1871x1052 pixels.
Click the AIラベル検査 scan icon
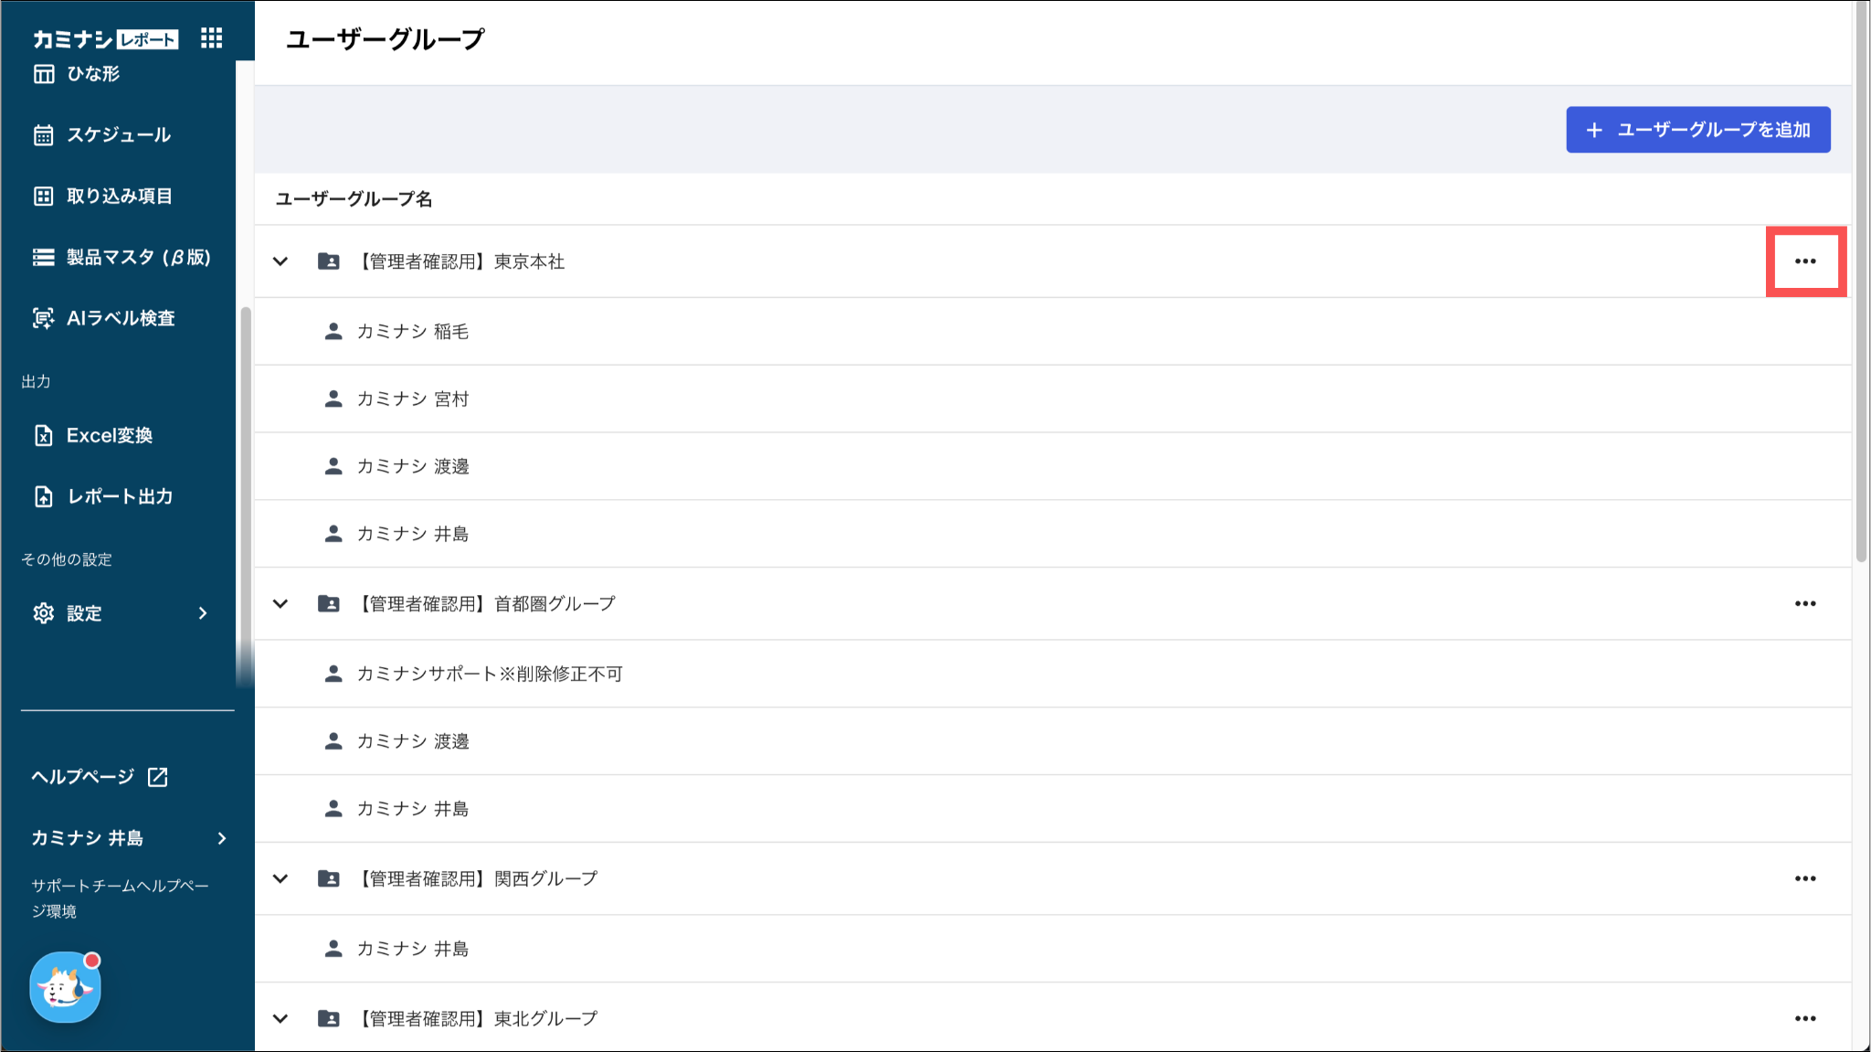tap(44, 318)
